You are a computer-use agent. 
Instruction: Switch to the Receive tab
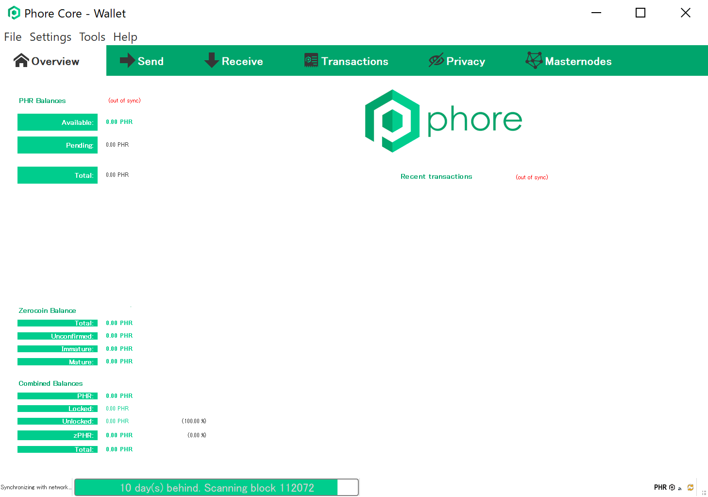click(234, 61)
